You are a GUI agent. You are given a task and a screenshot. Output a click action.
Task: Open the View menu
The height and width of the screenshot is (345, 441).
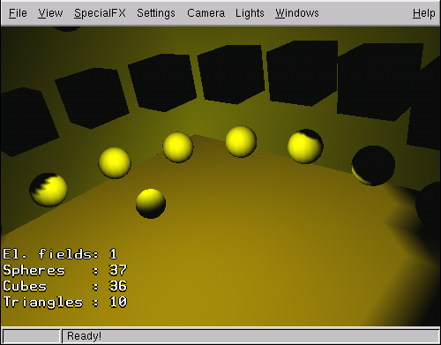[50, 13]
